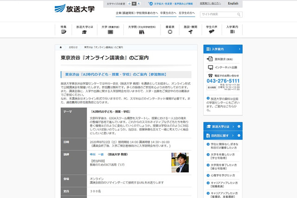
Task: Open the 資料請求(無料) link
Action: click(x=224, y=59)
